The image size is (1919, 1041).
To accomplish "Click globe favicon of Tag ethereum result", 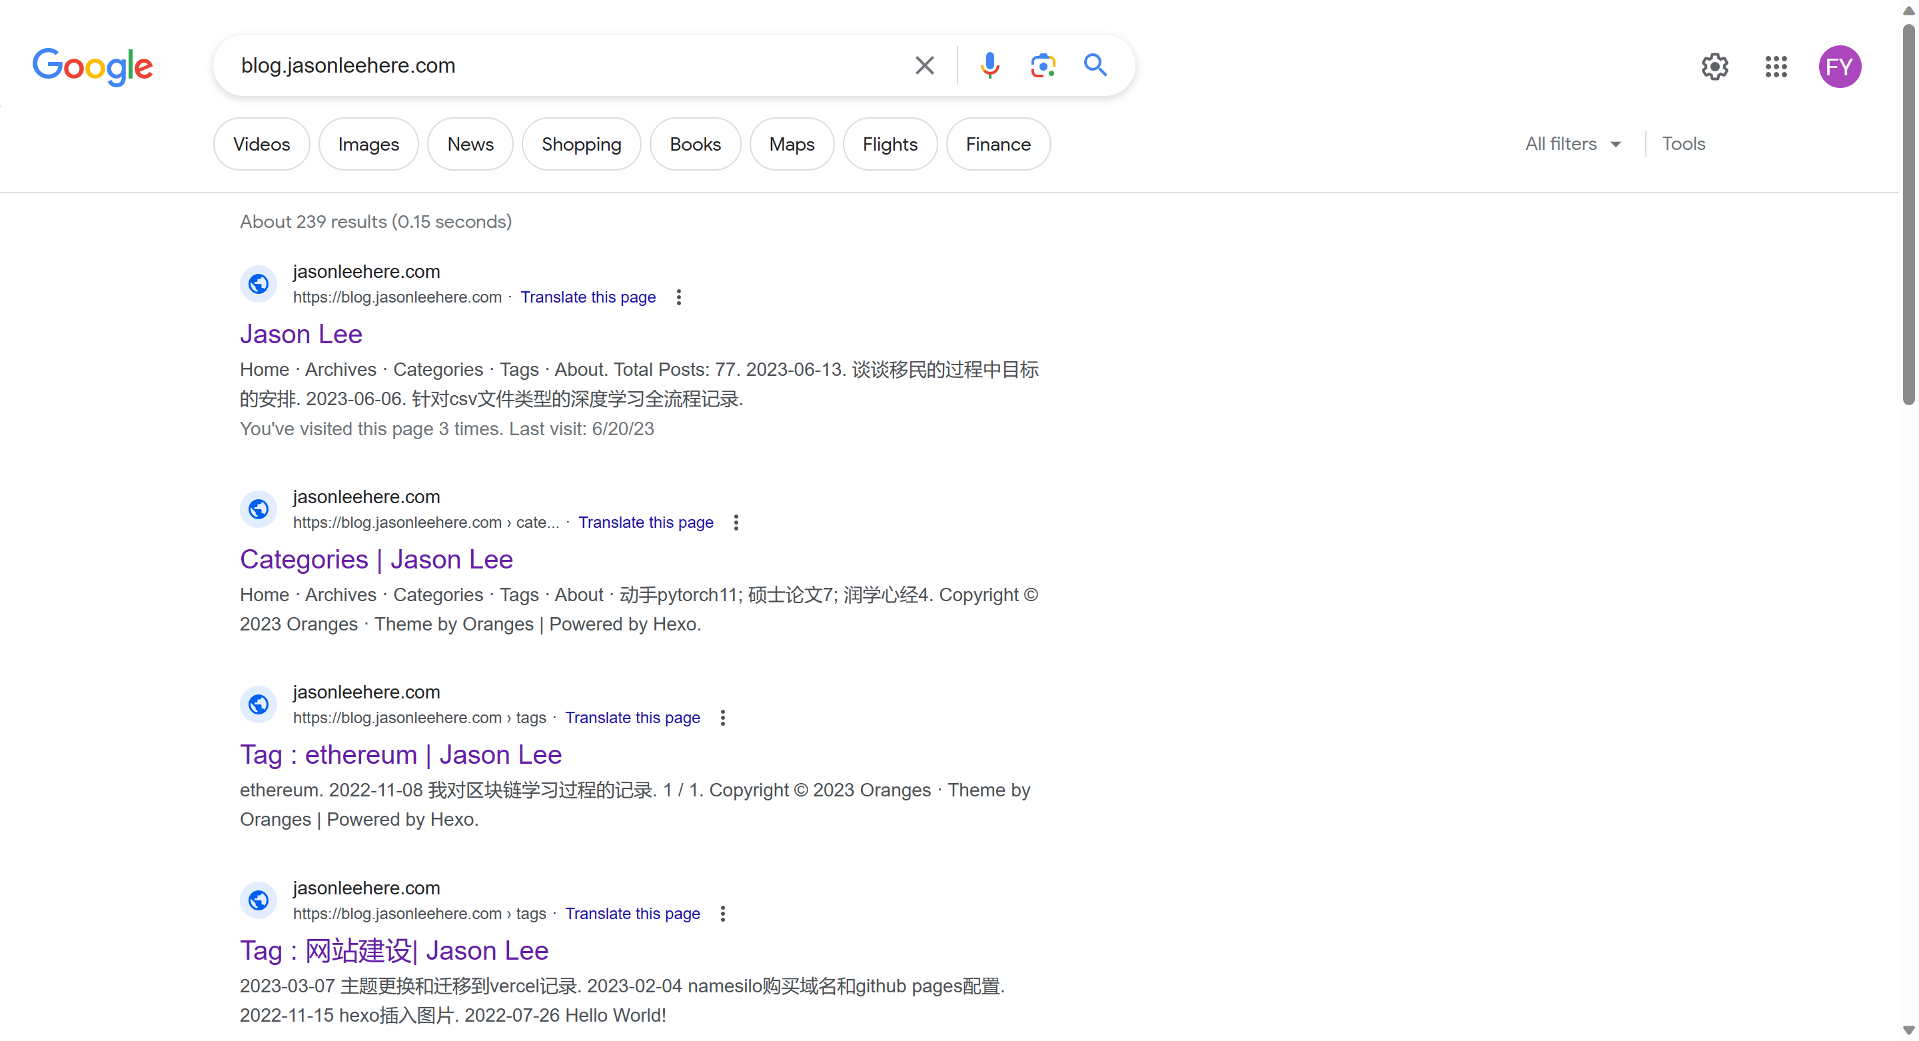I will pyautogui.click(x=259, y=704).
